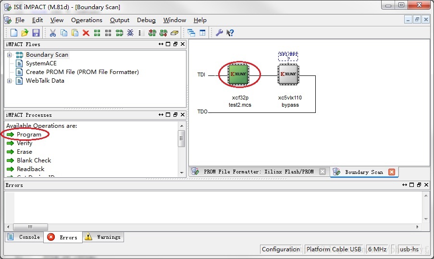The image size is (434, 259).
Task: Open the Output menu
Action: 120,20
